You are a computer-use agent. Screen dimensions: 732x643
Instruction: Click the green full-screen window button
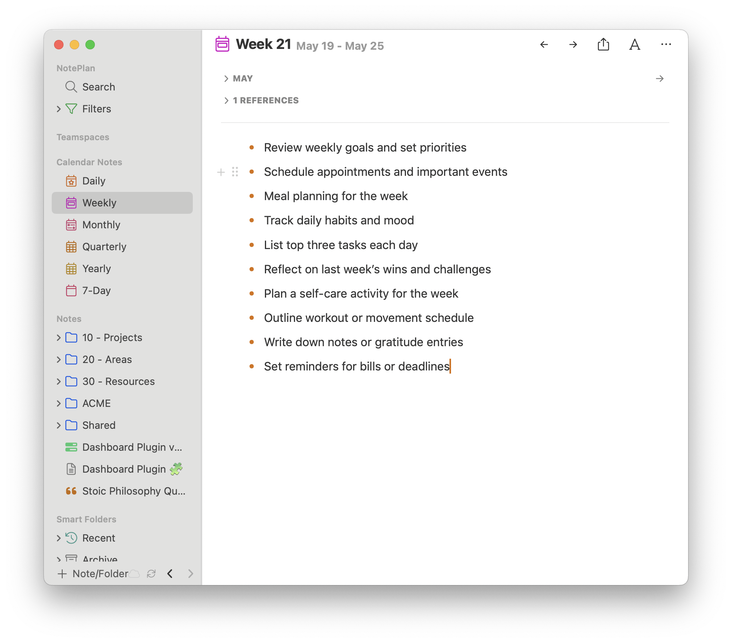(x=90, y=45)
